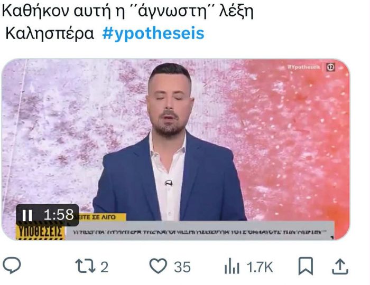Screen dimensions: 370x285
Task: Click the word Καλησπέρα in the post
Action: 50,33
